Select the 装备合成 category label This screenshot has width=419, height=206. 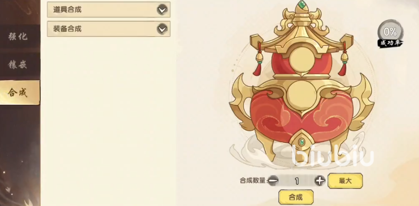tap(67, 29)
